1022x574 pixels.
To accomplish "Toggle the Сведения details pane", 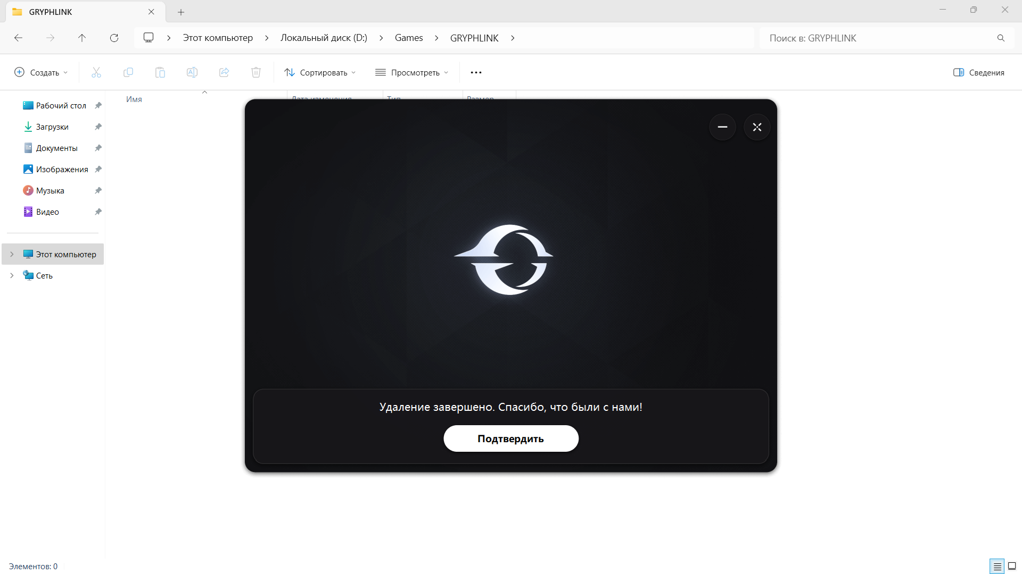I will 978,72.
